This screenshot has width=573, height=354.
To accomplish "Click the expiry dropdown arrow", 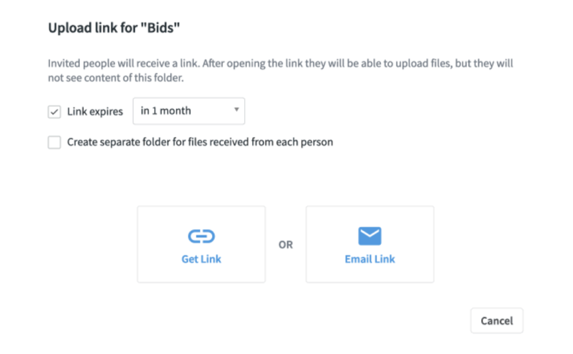I will [236, 111].
